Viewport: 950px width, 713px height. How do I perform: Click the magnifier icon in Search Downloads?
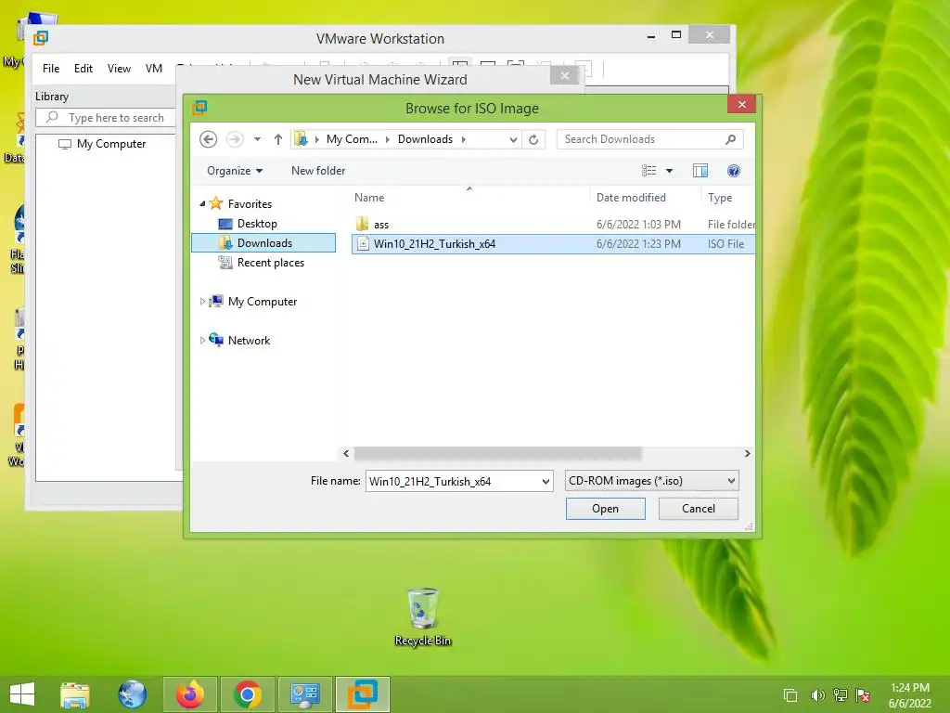pyautogui.click(x=731, y=139)
